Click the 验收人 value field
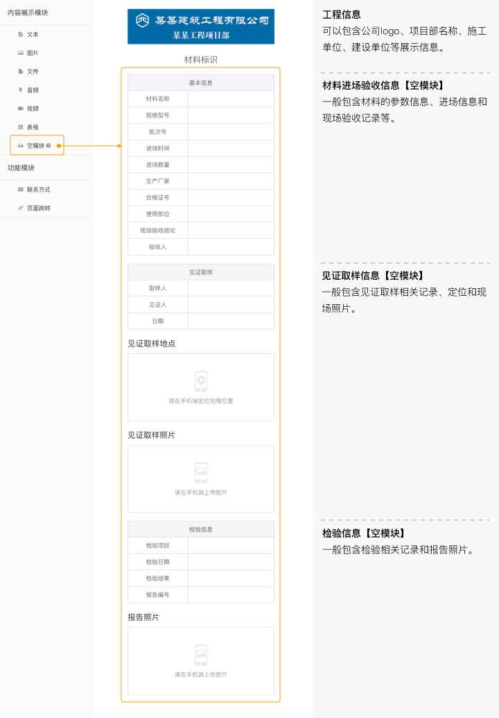Image resolution: width=499 pixels, height=718 pixels. tap(231, 247)
